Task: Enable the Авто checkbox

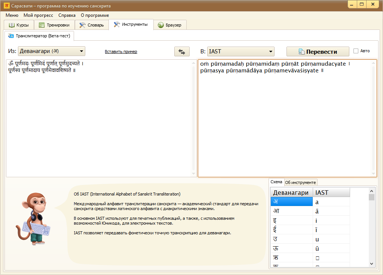Action: (x=356, y=51)
